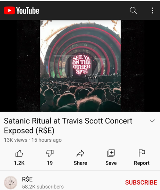Open the R$E channel name link
This screenshot has width=160, height=190.
[x=27, y=179]
